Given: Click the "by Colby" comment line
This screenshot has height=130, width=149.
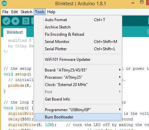Looking at the screenshot, I should 21,46.
